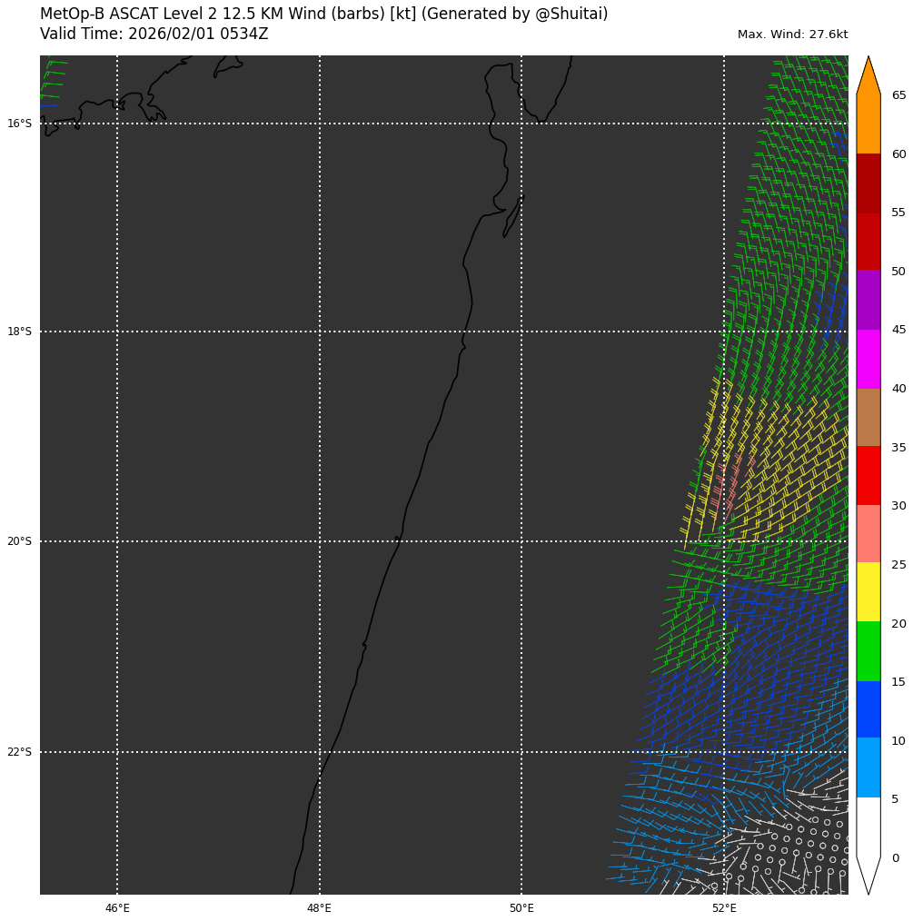Select the yellow 20-25 kt colorbar band
Screen dimensions: 913x921
tap(868, 591)
